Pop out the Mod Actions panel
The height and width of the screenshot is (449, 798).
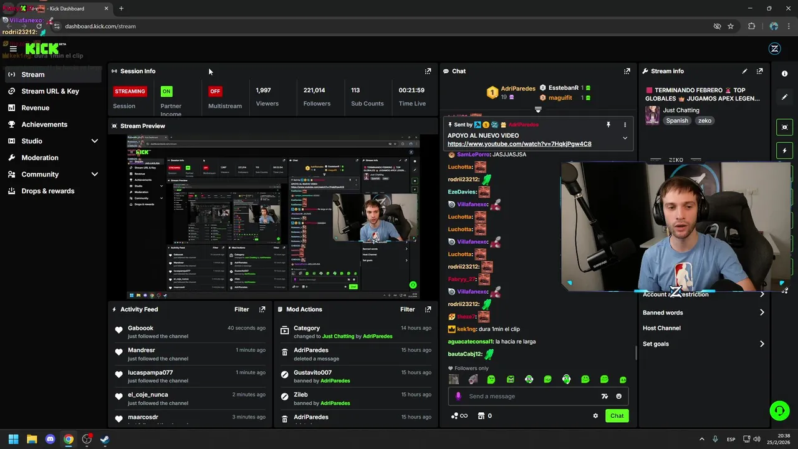pyautogui.click(x=428, y=309)
